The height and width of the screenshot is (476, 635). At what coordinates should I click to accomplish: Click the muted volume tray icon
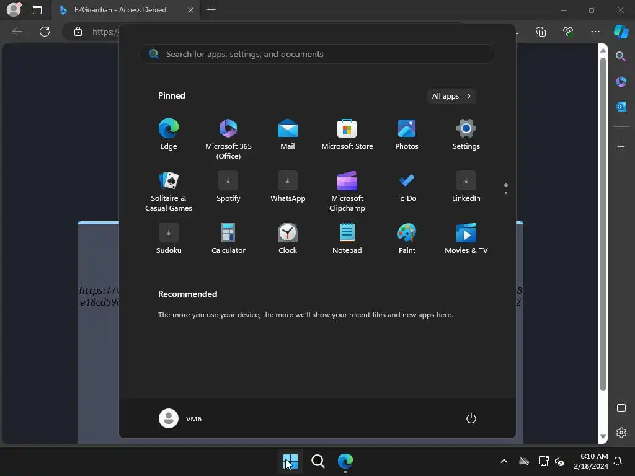pos(560,461)
